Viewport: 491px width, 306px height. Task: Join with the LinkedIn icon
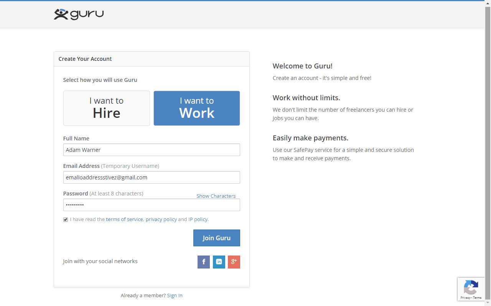(x=219, y=262)
